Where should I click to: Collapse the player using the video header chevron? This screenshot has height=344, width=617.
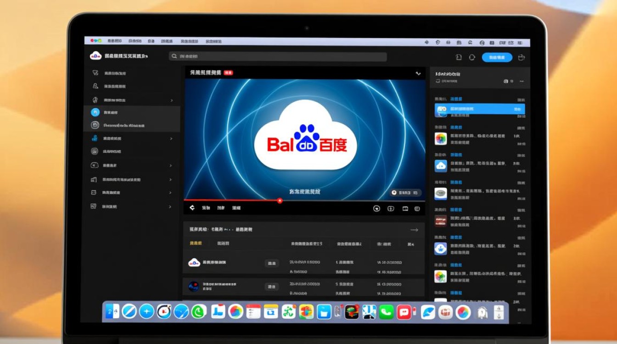pos(418,73)
